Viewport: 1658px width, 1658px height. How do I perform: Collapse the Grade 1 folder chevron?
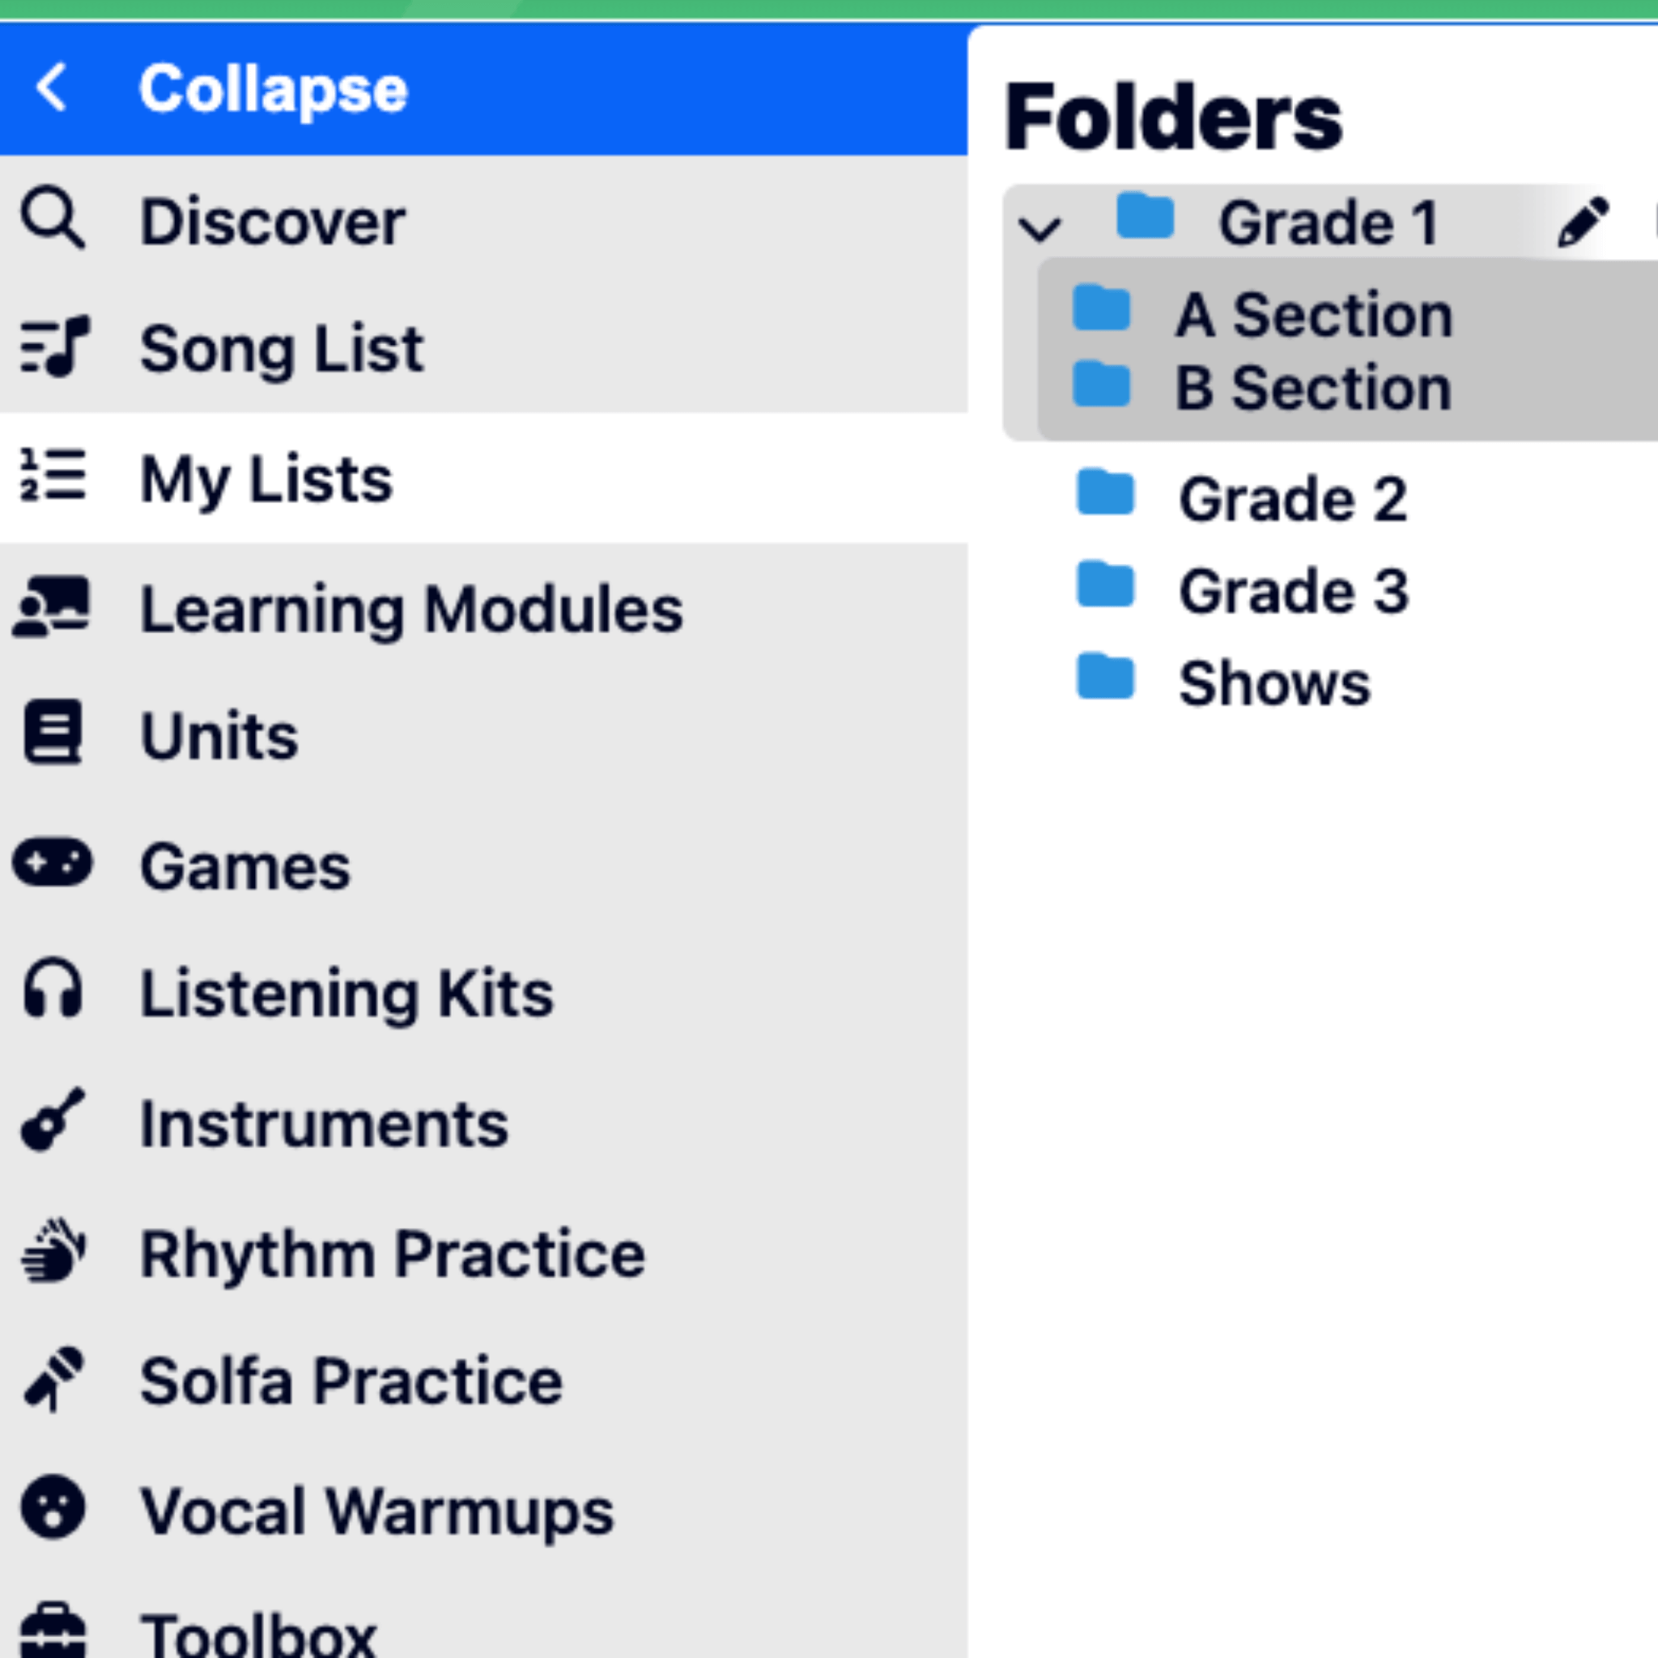click(1039, 227)
